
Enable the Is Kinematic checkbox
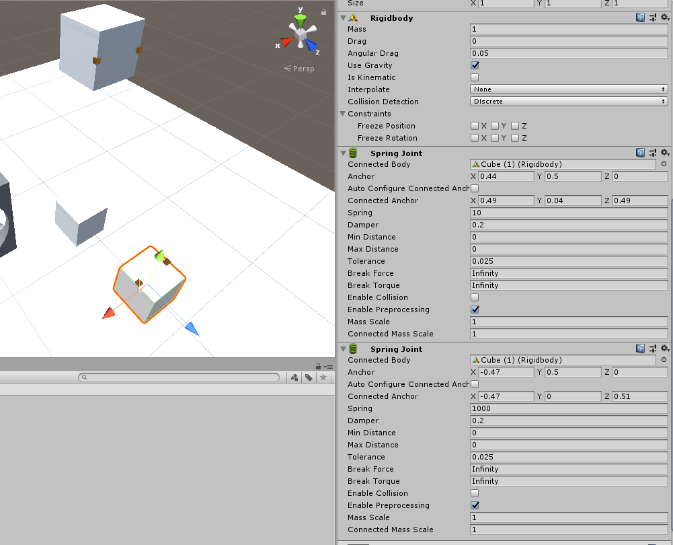coord(475,78)
